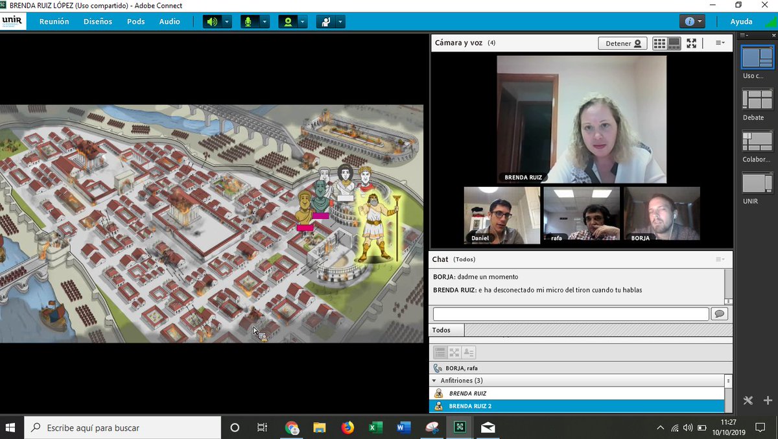Open Chrome from the taskbar
The height and width of the screenshot is (439, 778).
pos(292,427)
